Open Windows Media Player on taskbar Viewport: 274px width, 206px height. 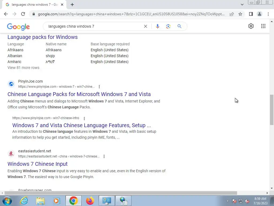tap(56, 201)
